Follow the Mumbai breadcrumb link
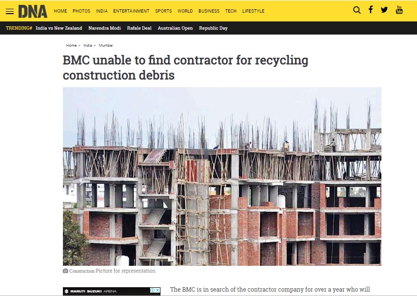417x296 pixels. (106, 45)
